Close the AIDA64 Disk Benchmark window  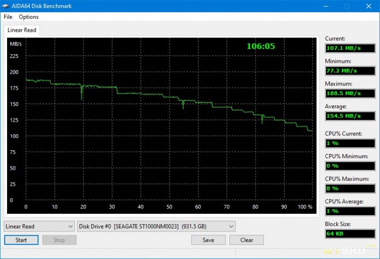pyautogui.click(x=369, y=6)
